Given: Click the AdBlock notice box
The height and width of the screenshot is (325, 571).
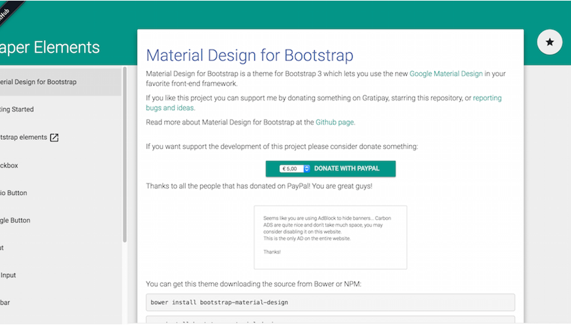Looking at the screenshot, I should tap(330, 237).
